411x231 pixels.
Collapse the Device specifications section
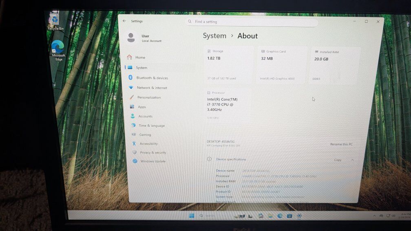pos(352,160)
